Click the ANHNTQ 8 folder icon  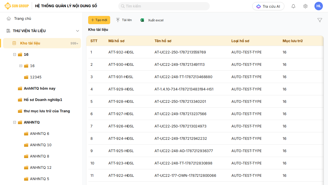[x=26, y=156]
